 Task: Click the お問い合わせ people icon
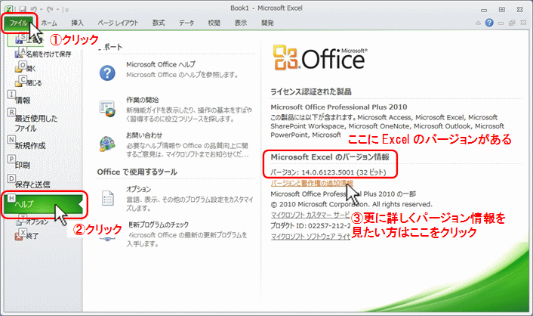tap(107, 144)
